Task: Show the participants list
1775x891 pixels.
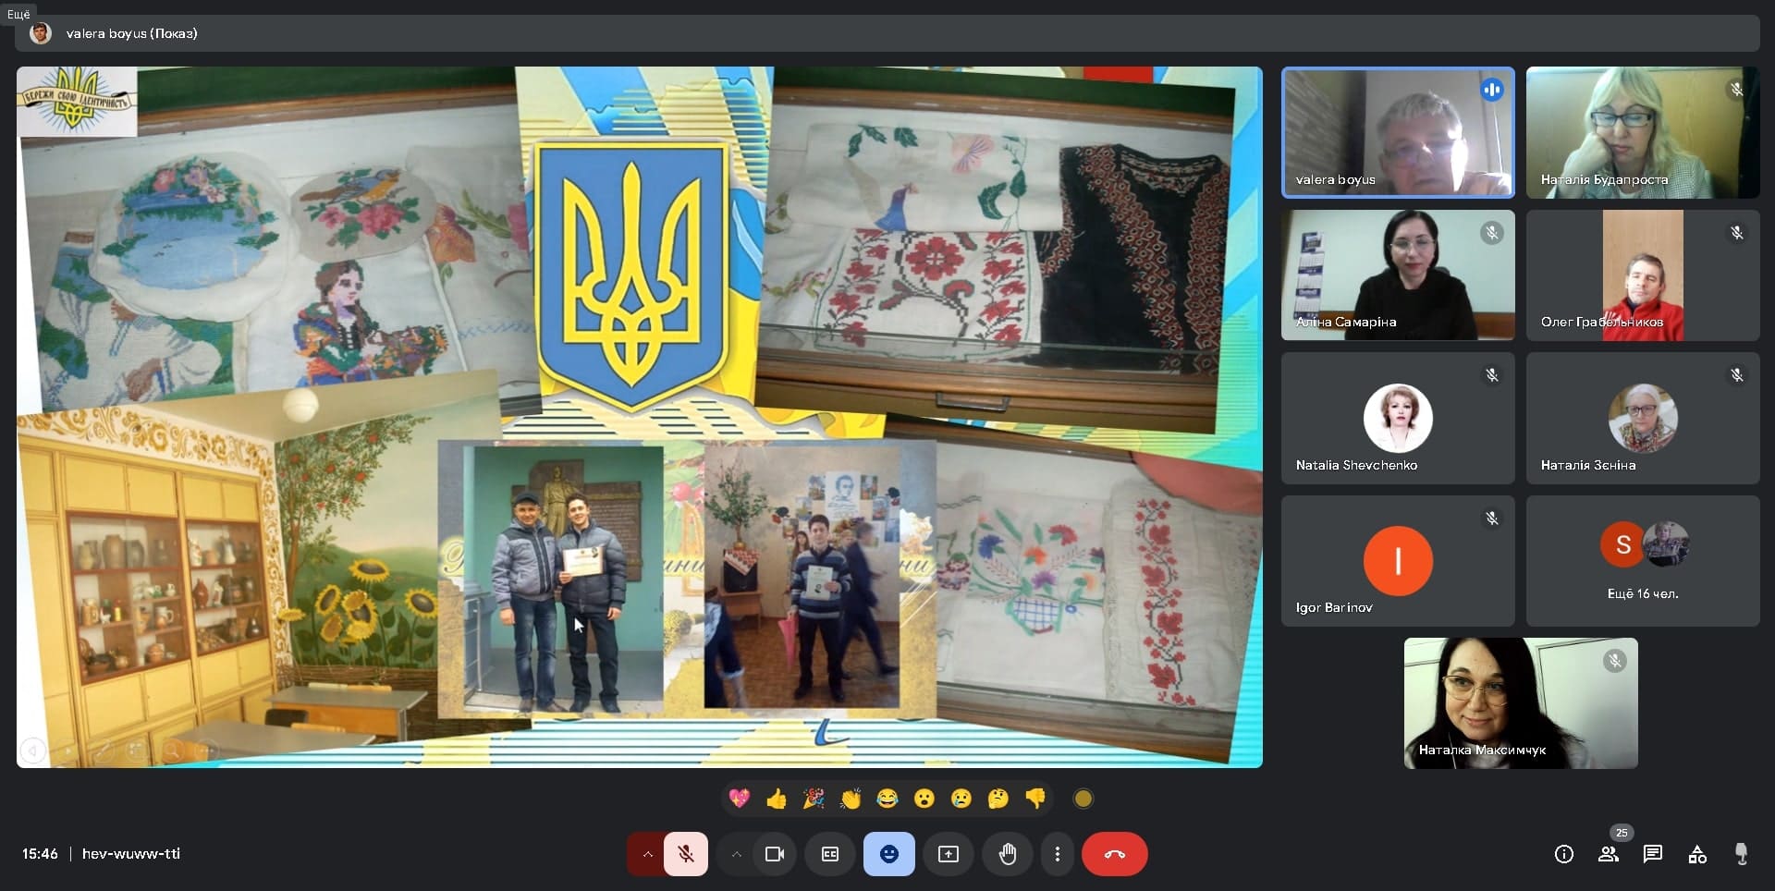Action: point(1609,854)
